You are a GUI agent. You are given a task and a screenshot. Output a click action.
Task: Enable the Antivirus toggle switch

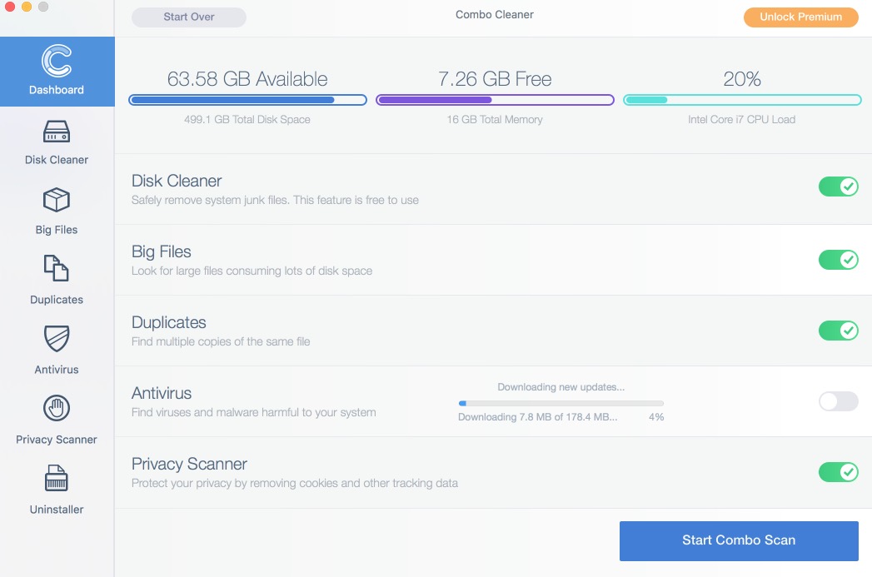[x=838, y=402]
